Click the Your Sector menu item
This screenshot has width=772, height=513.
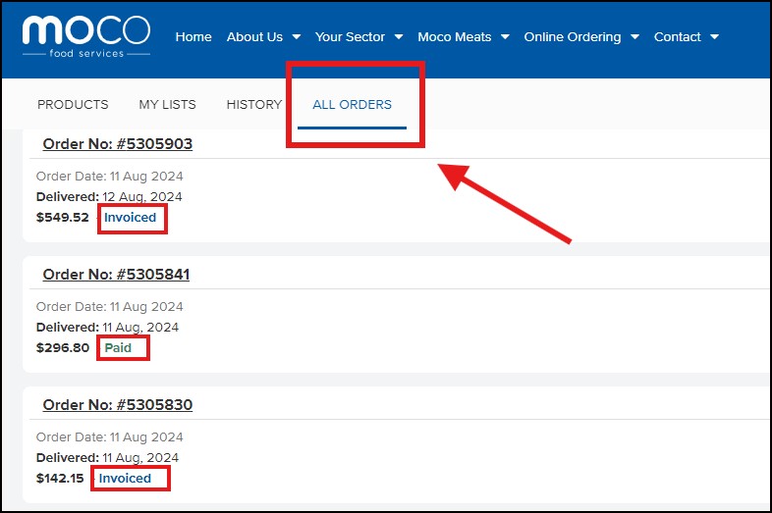click(350, 37)
